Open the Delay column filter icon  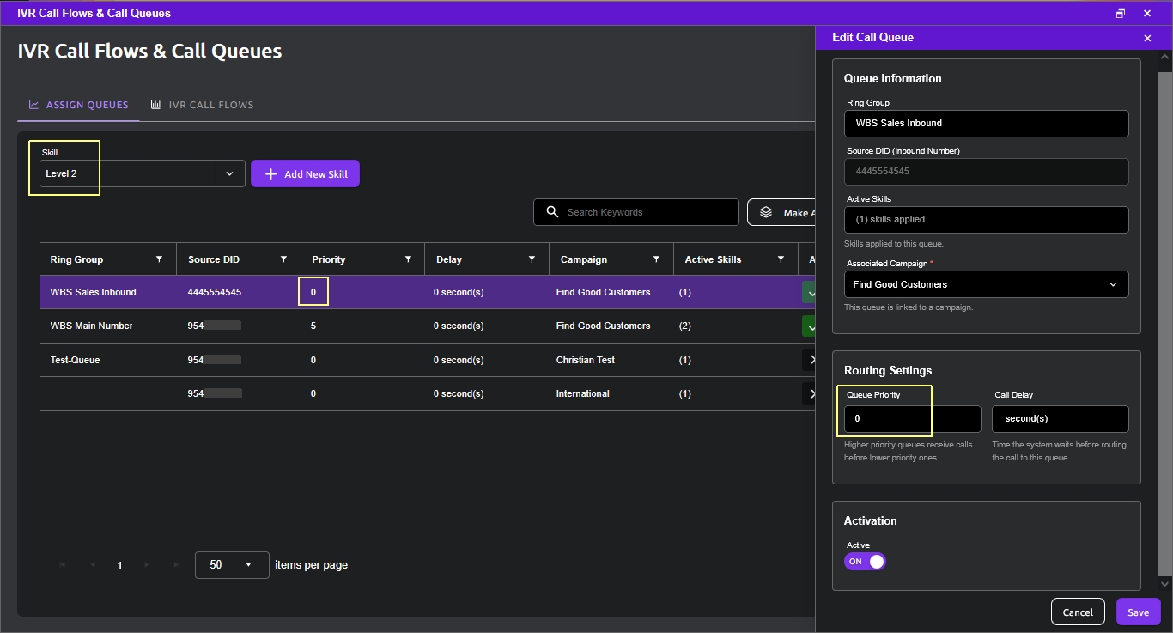click(x=532, y=259)
